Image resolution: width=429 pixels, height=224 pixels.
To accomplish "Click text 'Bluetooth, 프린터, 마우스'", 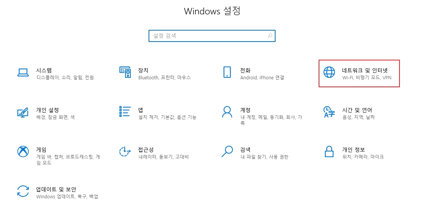I will point(164,78).
